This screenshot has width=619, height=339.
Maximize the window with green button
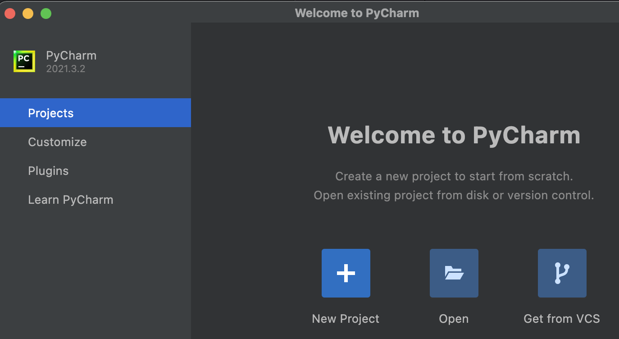click(x=46, y=14)
